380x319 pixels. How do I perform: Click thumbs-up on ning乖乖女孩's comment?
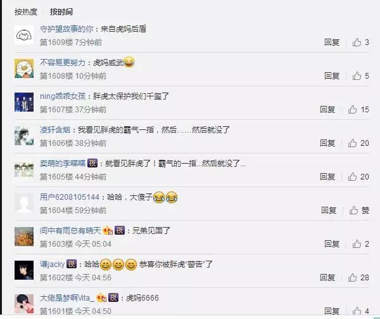coord(358,110)
